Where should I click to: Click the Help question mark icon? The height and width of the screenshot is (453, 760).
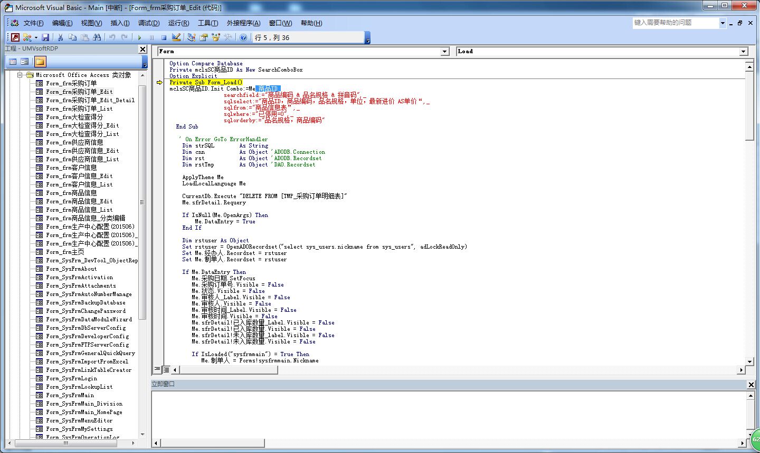(x=243, y=37)
